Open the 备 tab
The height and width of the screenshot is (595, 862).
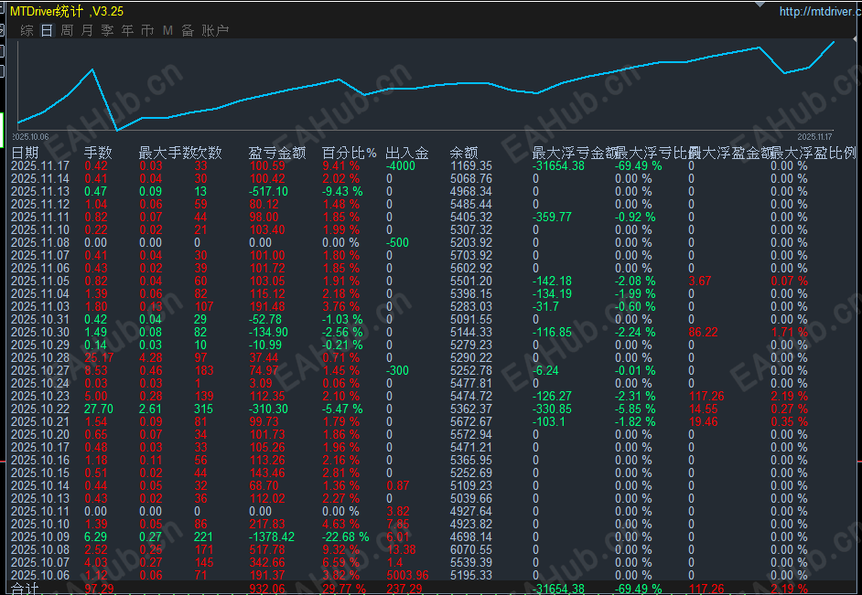188,30
